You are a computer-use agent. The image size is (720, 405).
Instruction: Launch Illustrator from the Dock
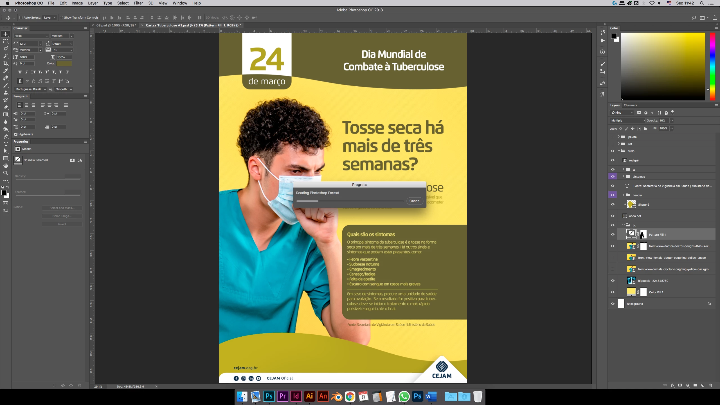click(309, 396)
